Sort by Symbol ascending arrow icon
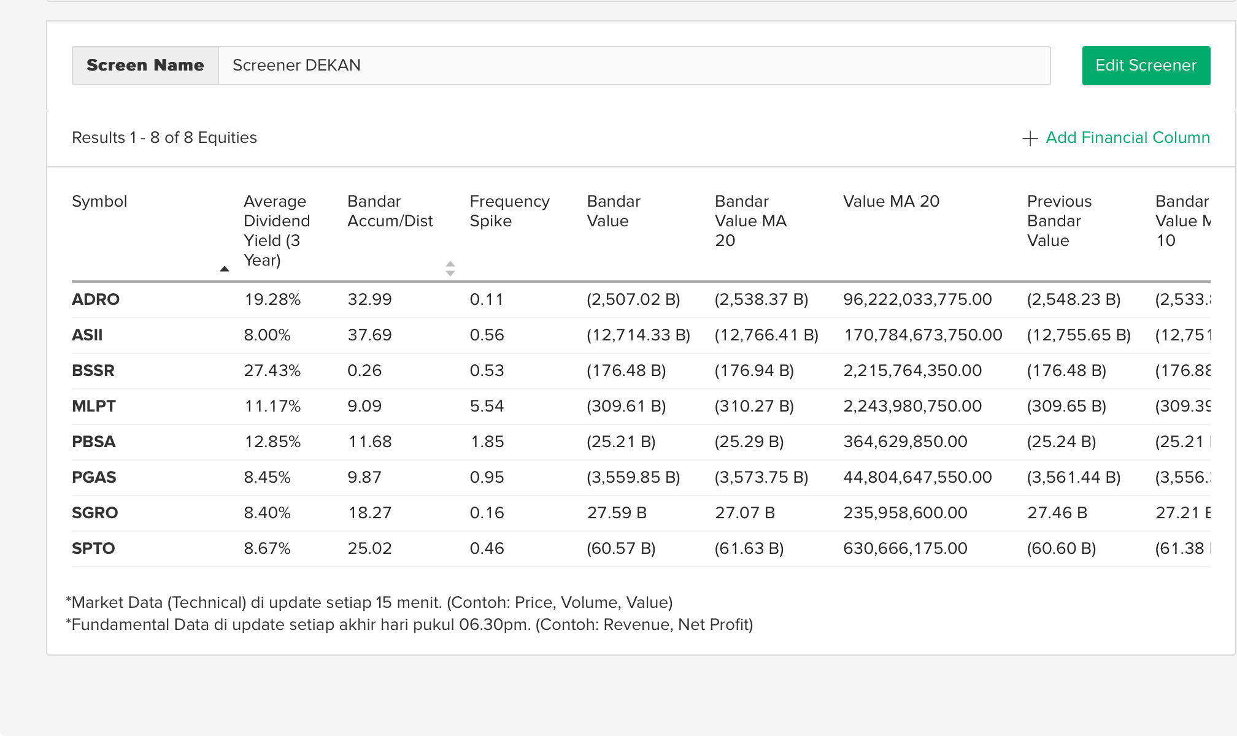This screenshot has height=736, width=1237. tap(225, 269)
